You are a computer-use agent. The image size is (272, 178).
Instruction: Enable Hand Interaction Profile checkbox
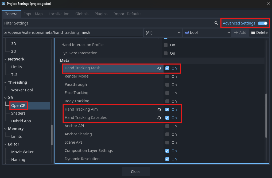[x=166, y=45]
